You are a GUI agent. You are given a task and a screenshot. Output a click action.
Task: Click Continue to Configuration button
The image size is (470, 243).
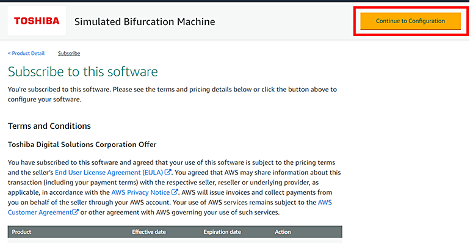(410, 21)
